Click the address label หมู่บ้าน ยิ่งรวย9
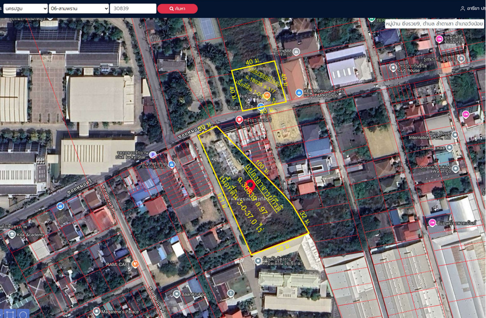This screenshot has height=318, width=486. click(434, 24)
